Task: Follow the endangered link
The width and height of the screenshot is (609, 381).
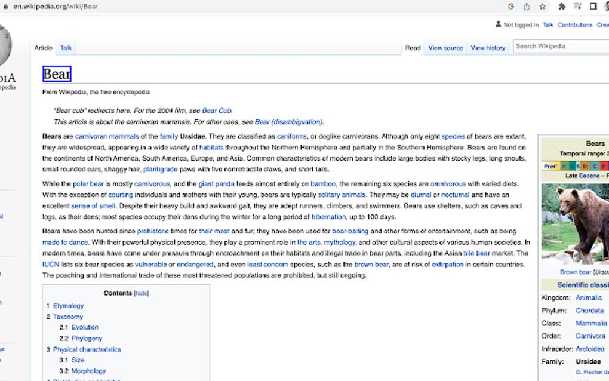Action: [195, 264]
